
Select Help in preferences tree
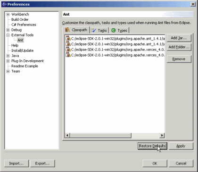pos(15,45)
